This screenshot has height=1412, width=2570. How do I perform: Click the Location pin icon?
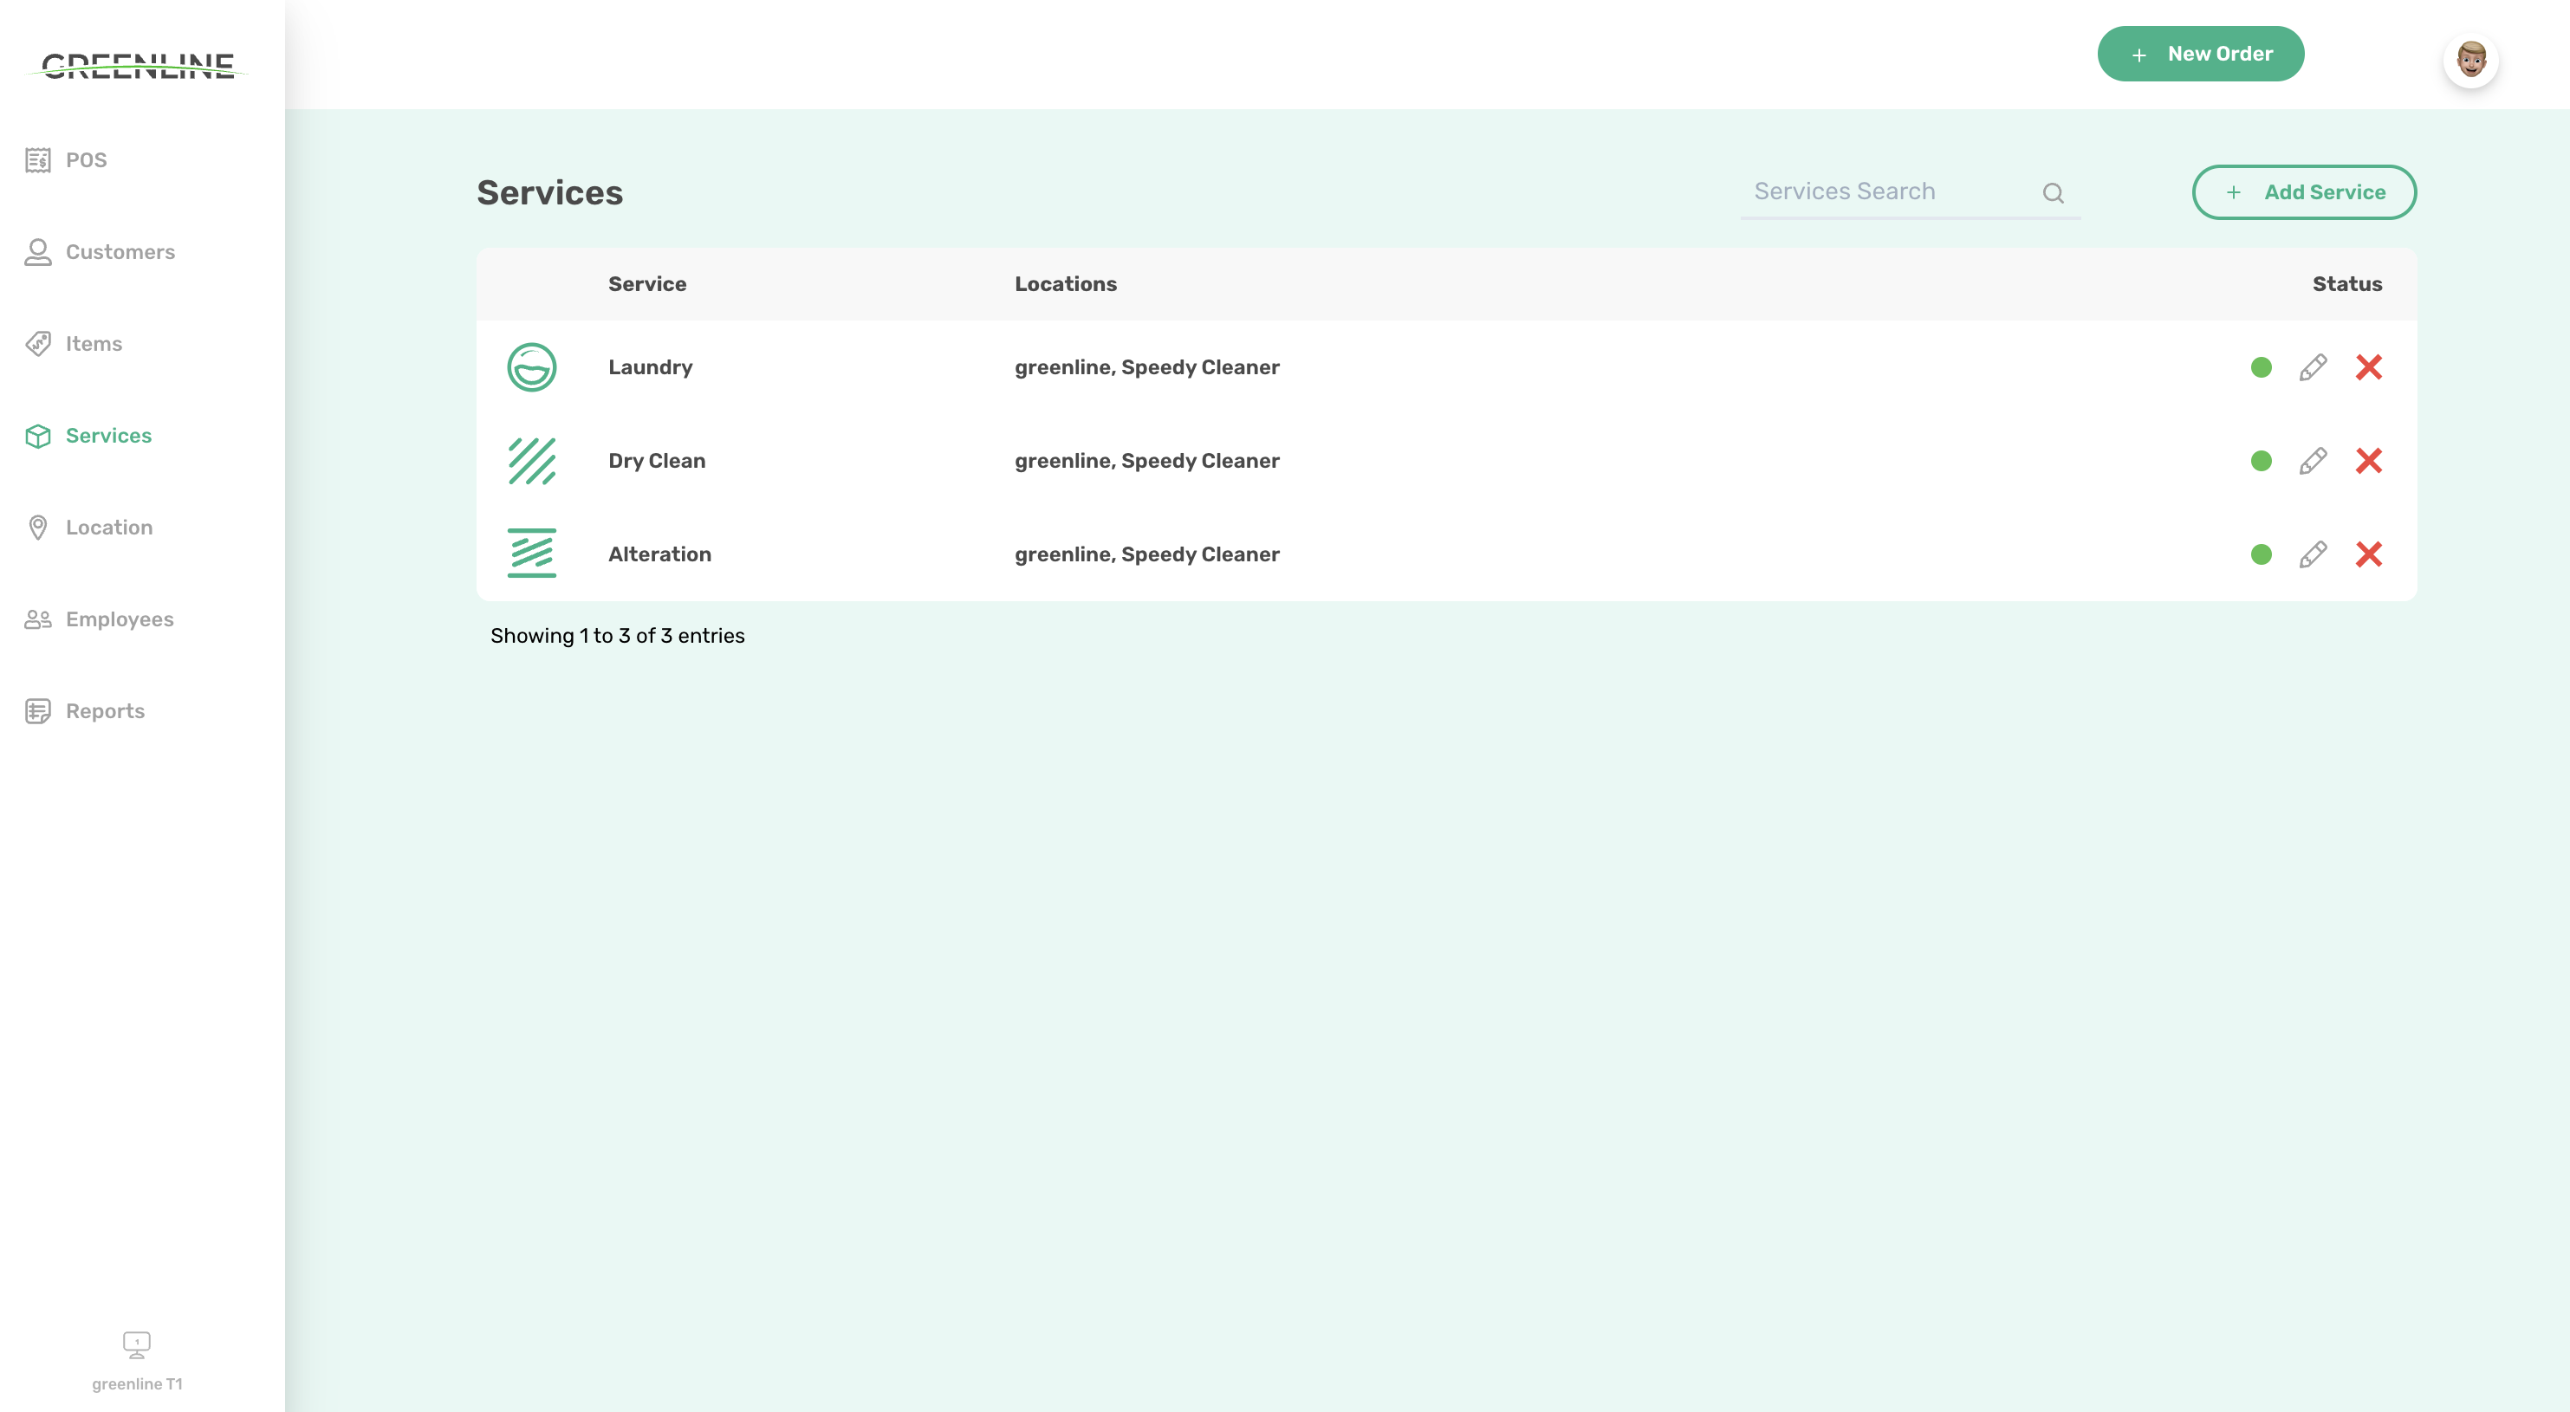coord(38,528)
